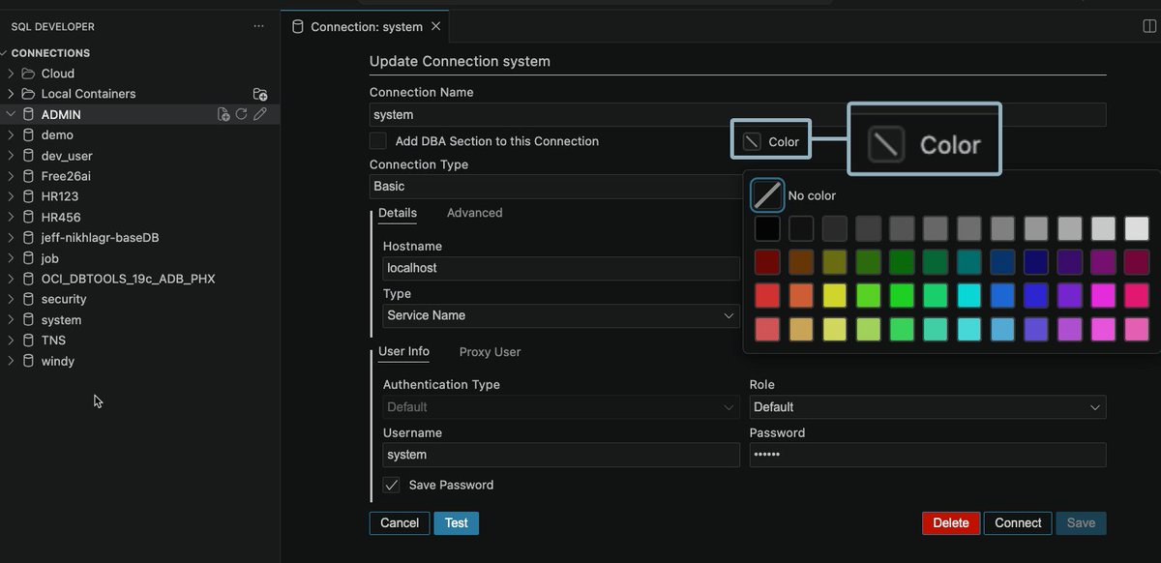Expand the Local Containers folder chevron
This screenshot has height=563, width=1161.
click(x=11, y=94)
